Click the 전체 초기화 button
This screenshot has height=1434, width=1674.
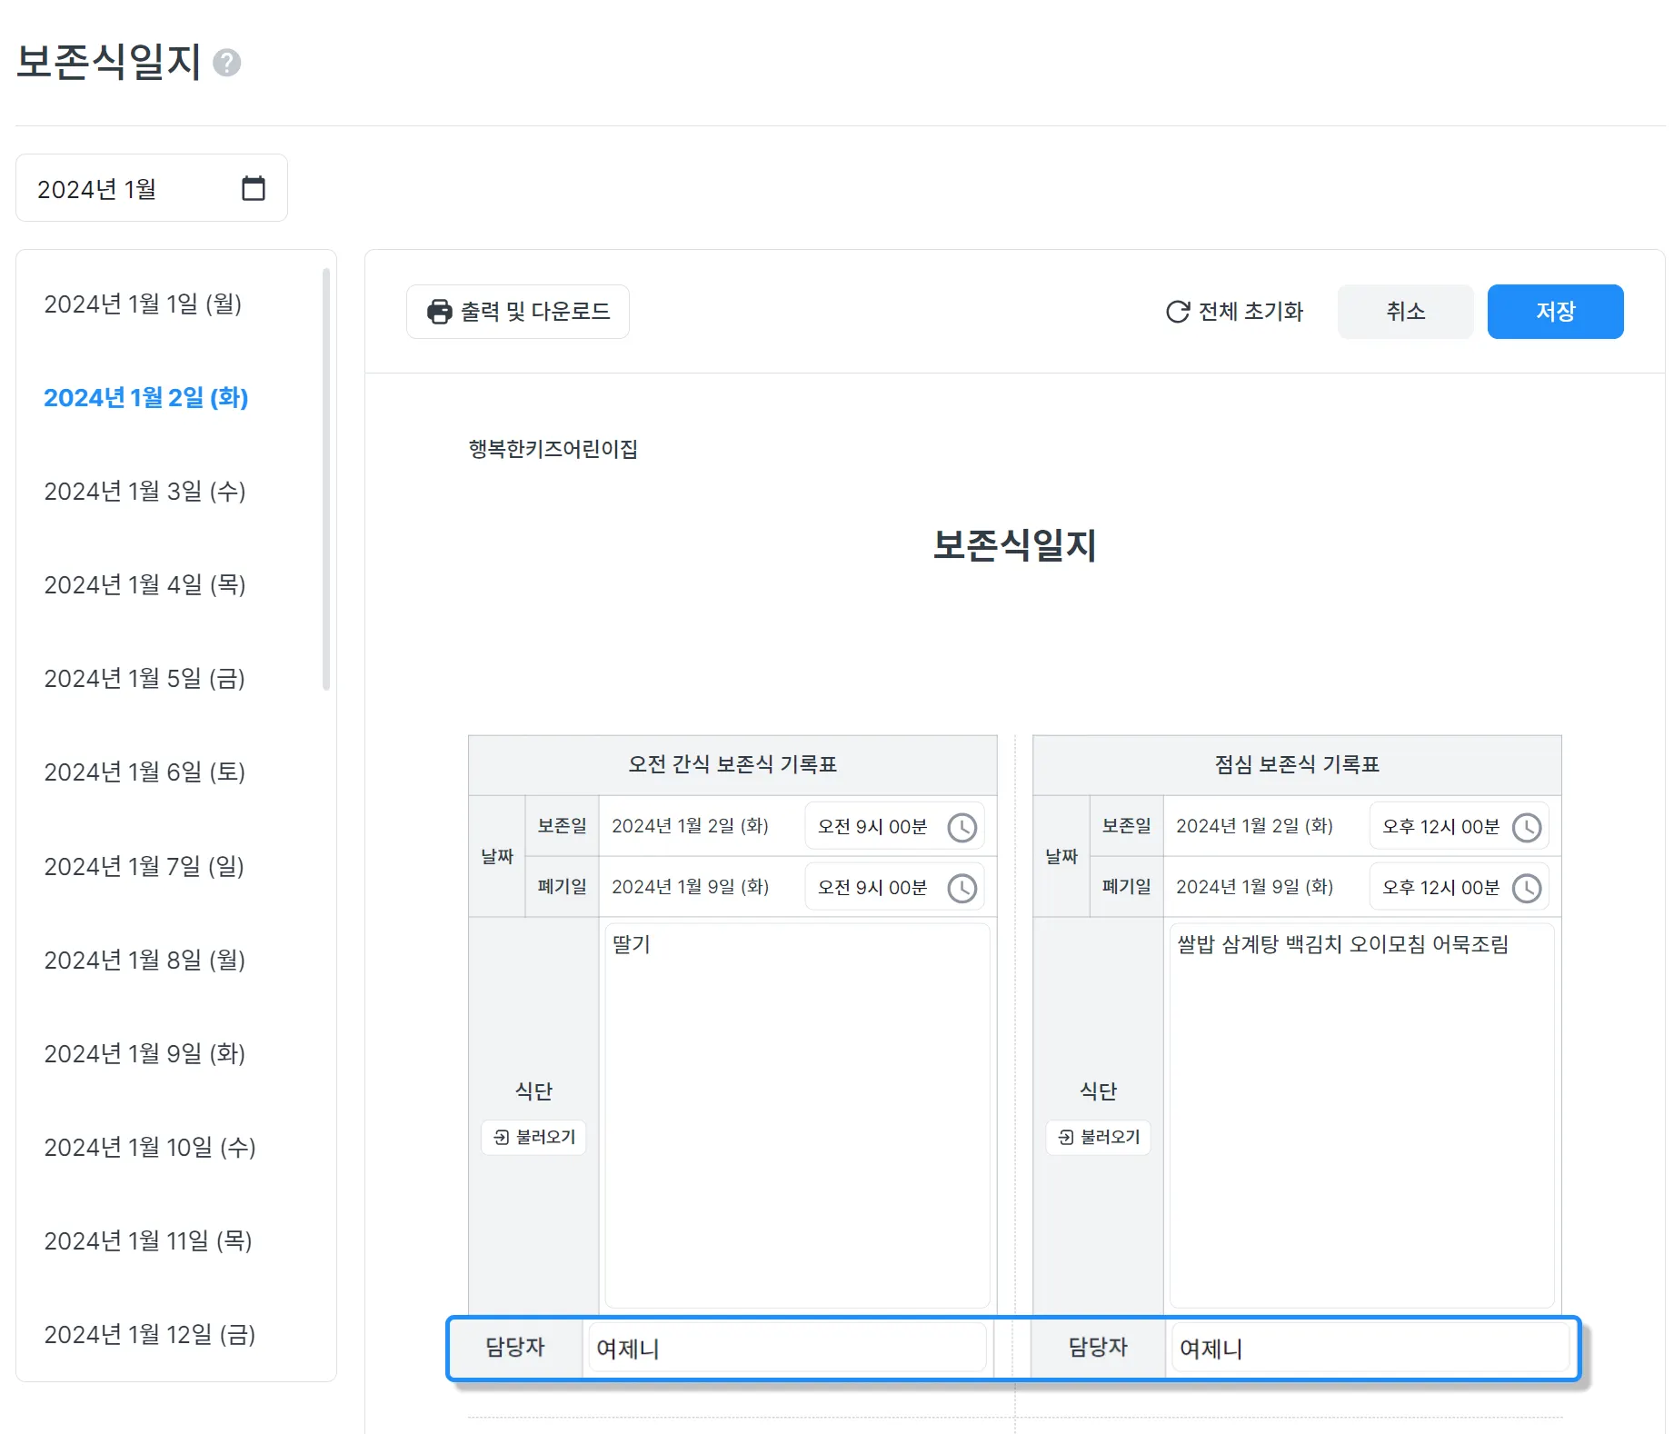click(x=1235, y=312)
